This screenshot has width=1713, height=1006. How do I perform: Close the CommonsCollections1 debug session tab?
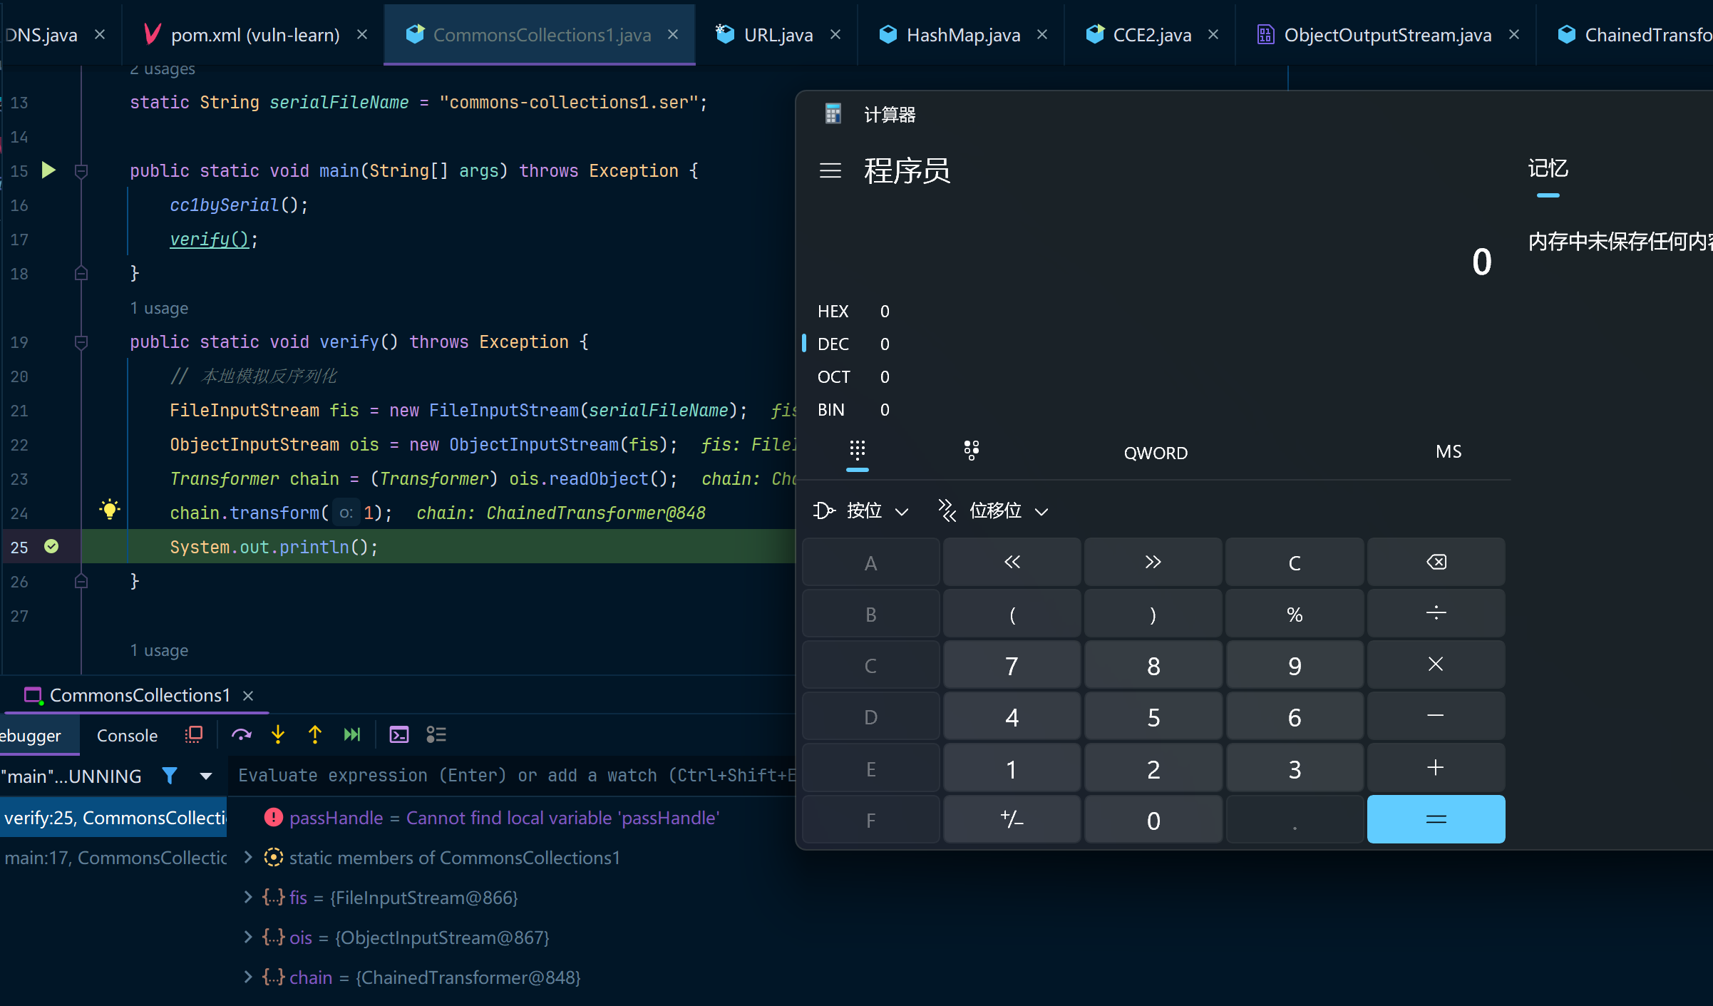248,695
